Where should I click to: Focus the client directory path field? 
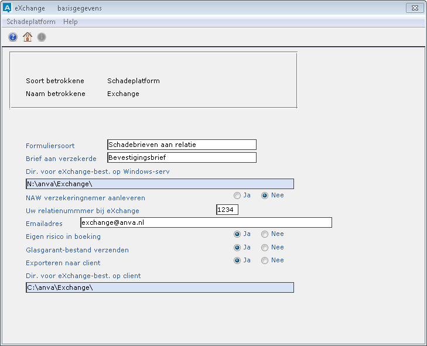tap(159, 287)
